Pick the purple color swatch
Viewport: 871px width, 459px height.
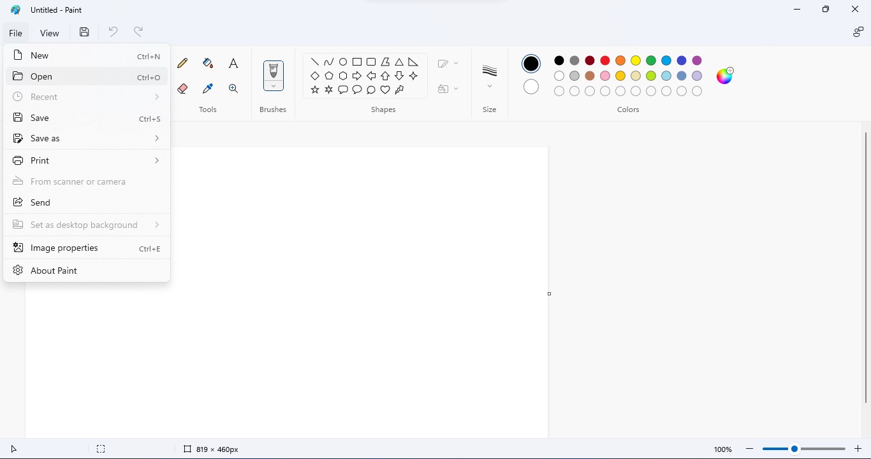point(697,60)
